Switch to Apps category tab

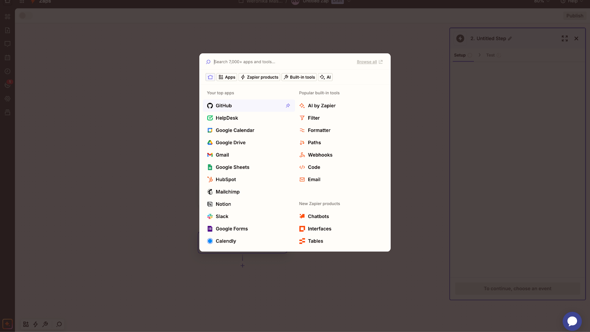pos(227,77)
